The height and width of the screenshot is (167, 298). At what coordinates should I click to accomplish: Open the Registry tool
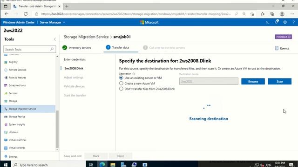pyautogui.click(x=13, y=62)
